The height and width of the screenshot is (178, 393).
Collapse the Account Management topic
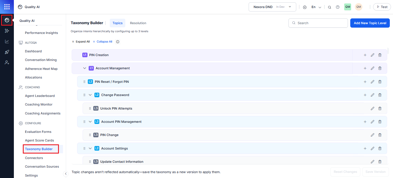85,68
